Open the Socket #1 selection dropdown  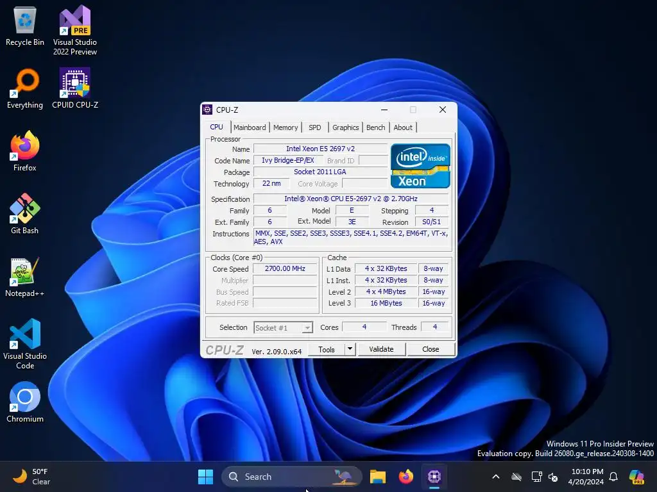[283, 327]
